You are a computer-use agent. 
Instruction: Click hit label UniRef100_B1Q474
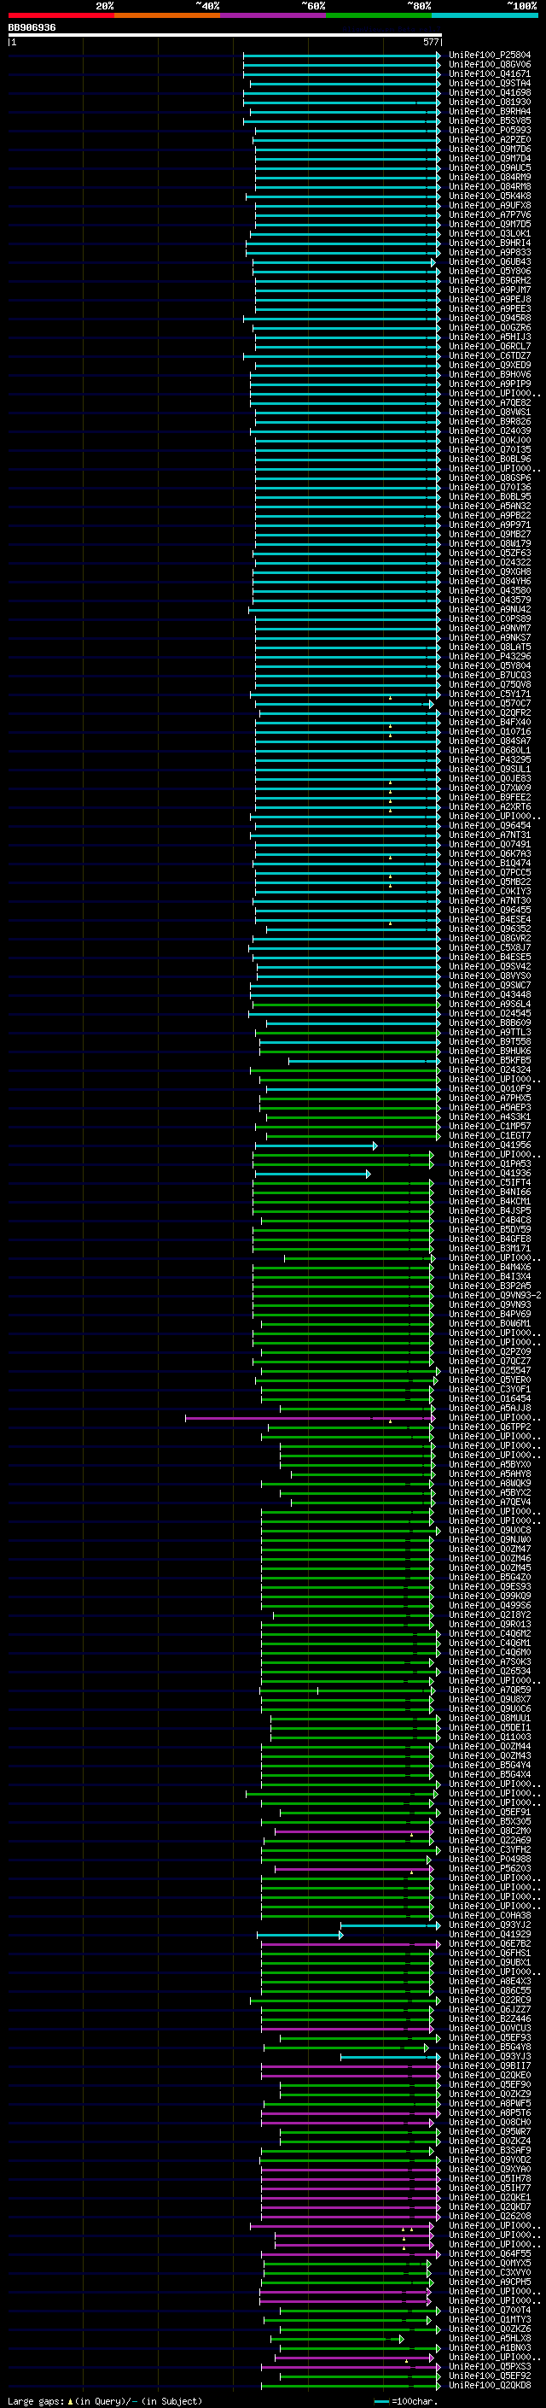pos(490,864)
